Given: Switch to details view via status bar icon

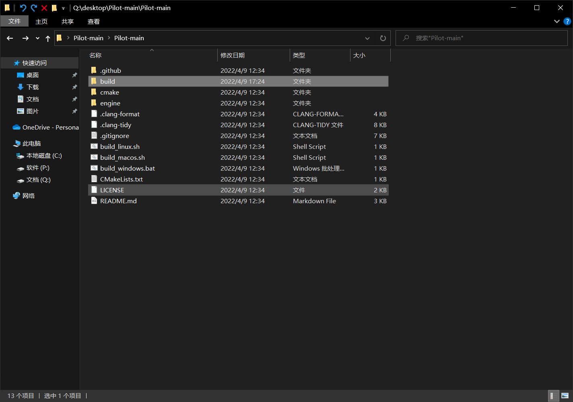Looking at the screenshot, I should [x=554, y=396].
